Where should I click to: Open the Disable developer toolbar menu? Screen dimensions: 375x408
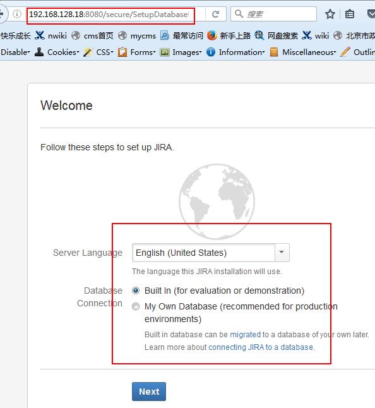click(x=15, y=52)
